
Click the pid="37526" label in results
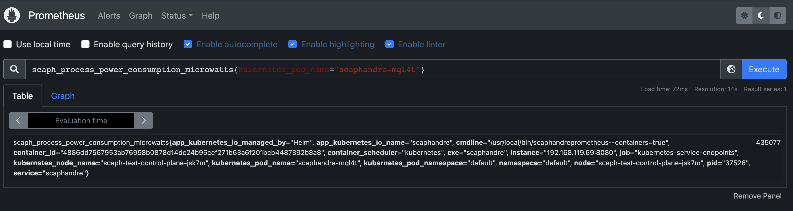point(727,163)
